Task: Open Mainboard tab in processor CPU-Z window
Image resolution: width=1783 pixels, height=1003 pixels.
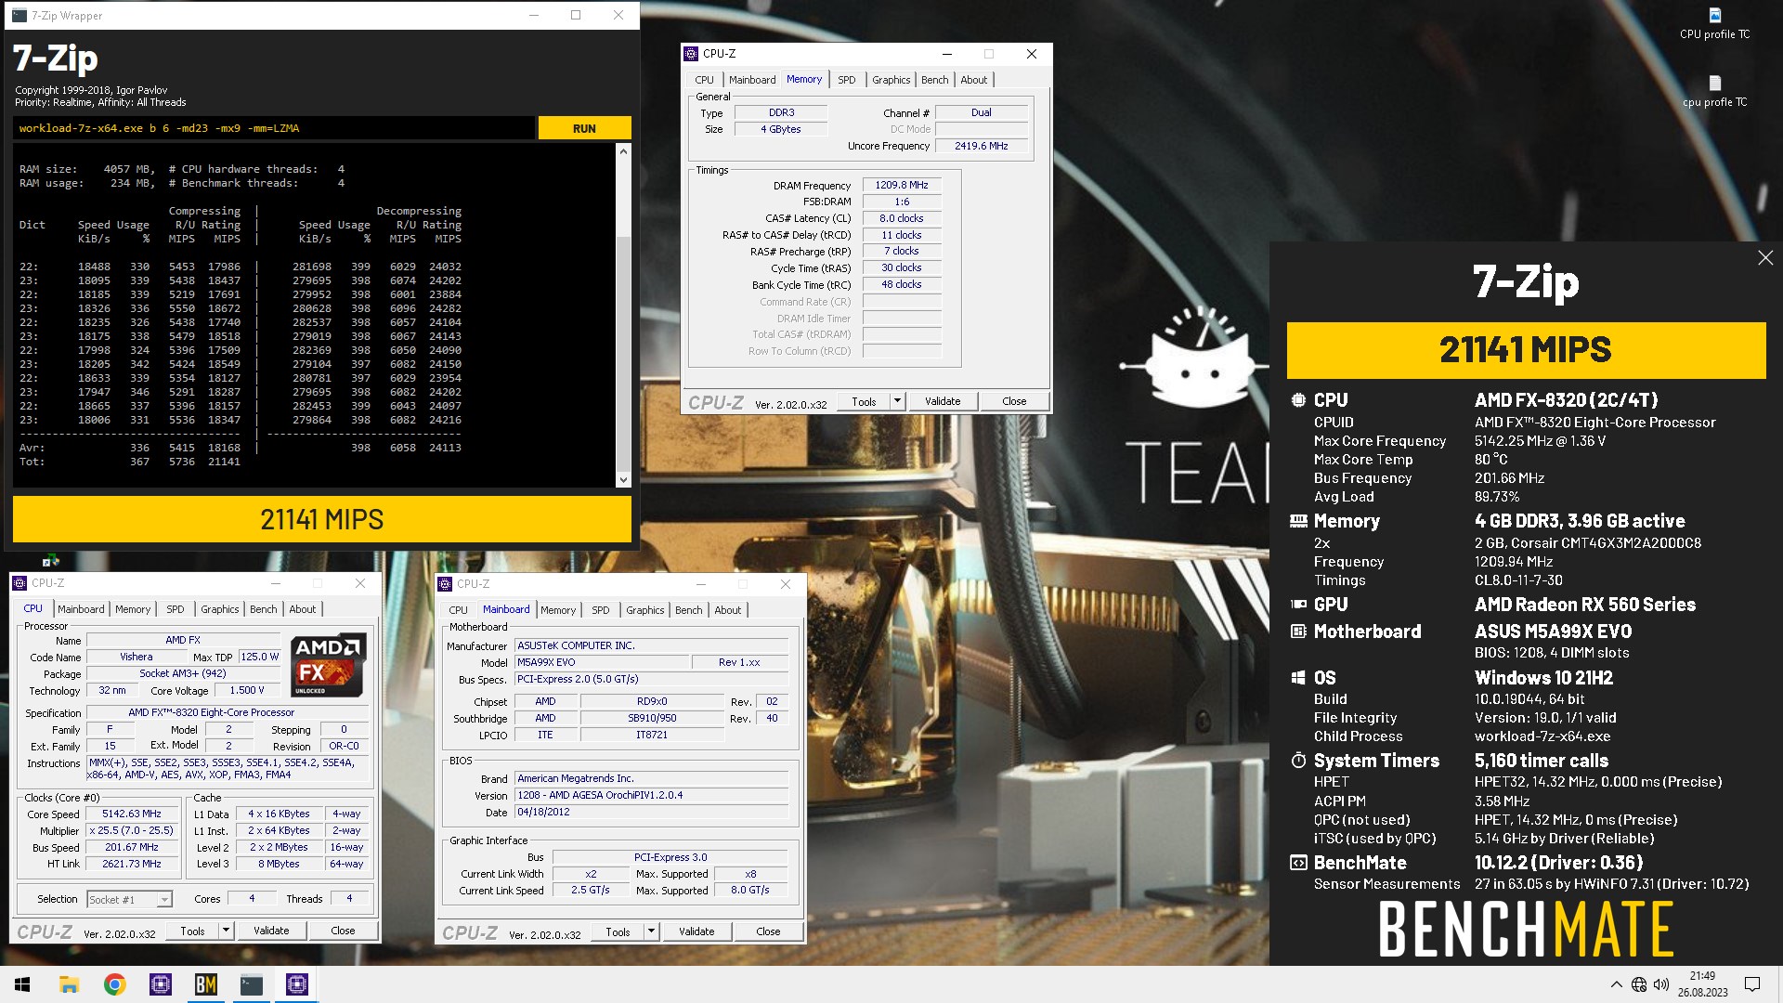Action: [81, 609]
